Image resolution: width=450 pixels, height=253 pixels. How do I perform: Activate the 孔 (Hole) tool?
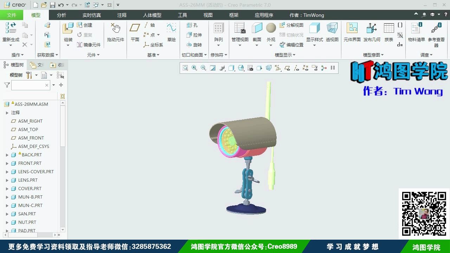192,25
